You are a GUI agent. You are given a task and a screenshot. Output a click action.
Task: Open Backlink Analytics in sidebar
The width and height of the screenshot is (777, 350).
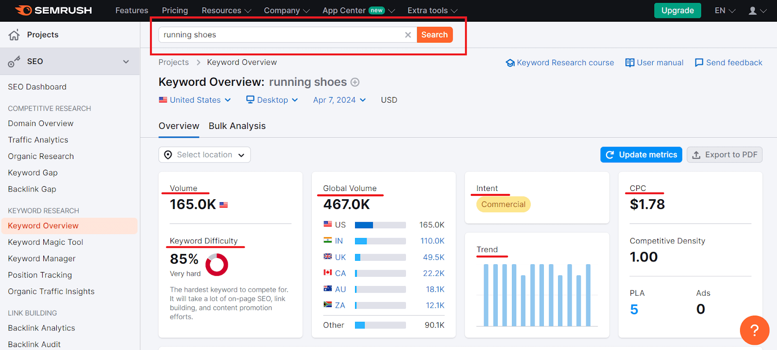coord(41,328)
